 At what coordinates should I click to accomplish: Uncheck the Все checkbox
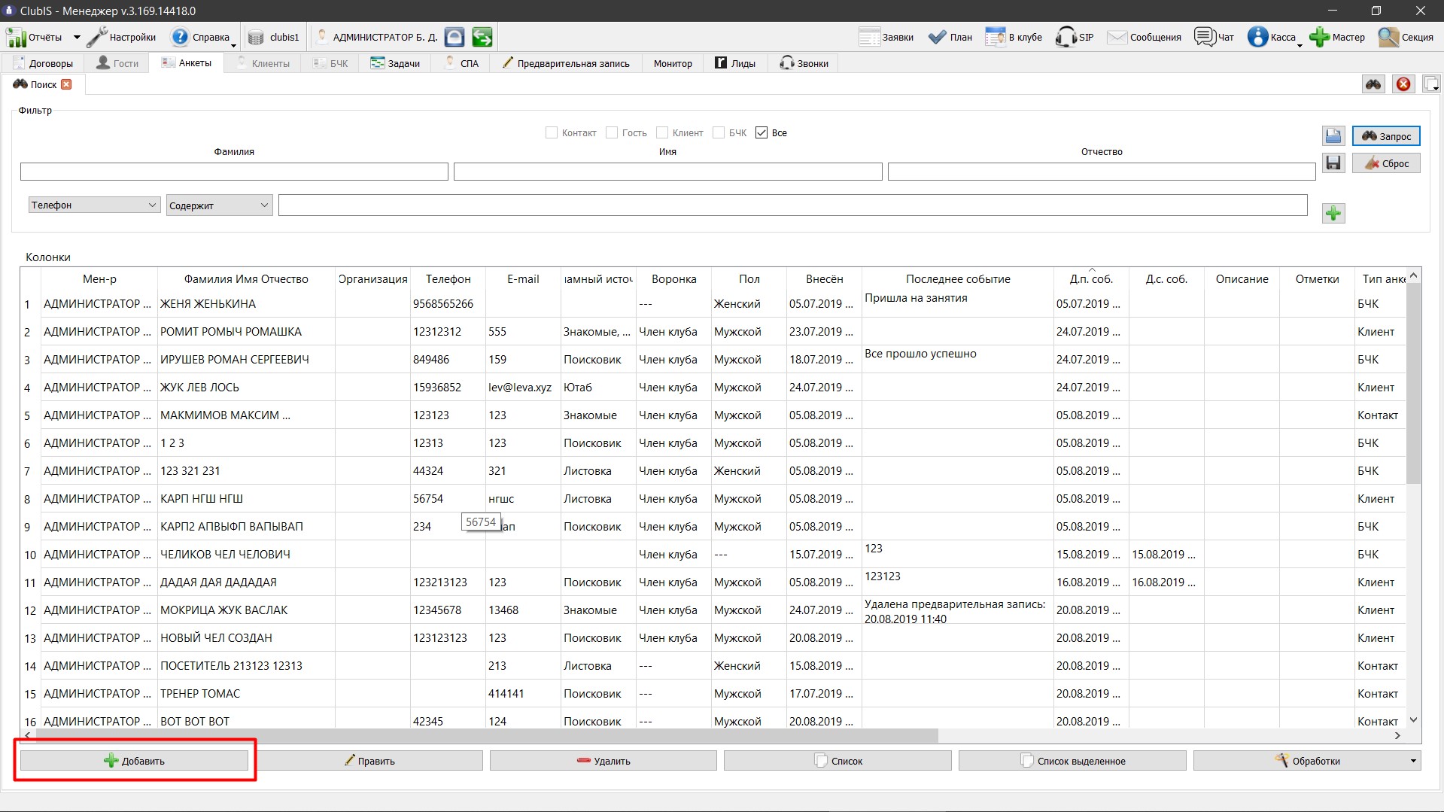click(x=762, y=132)
